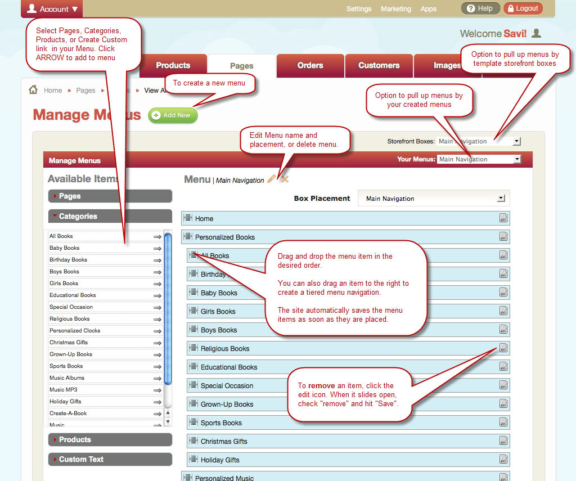Click the pencil icon to edit menu name
This screenshot has height=481, width=576.
click(x=272, y=178)
